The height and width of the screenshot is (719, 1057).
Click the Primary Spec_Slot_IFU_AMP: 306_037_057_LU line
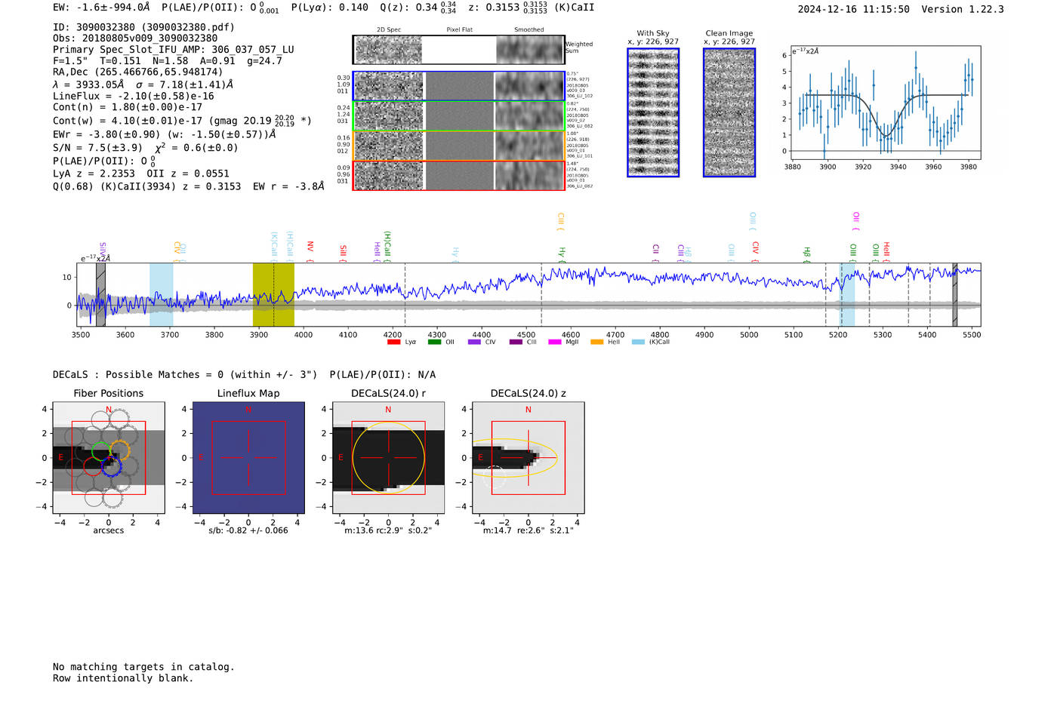pyautogui.click(x=174, y=50)
